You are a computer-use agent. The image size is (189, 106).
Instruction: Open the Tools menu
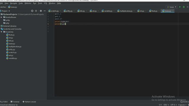pyautogui.click(x=40, y=3)
